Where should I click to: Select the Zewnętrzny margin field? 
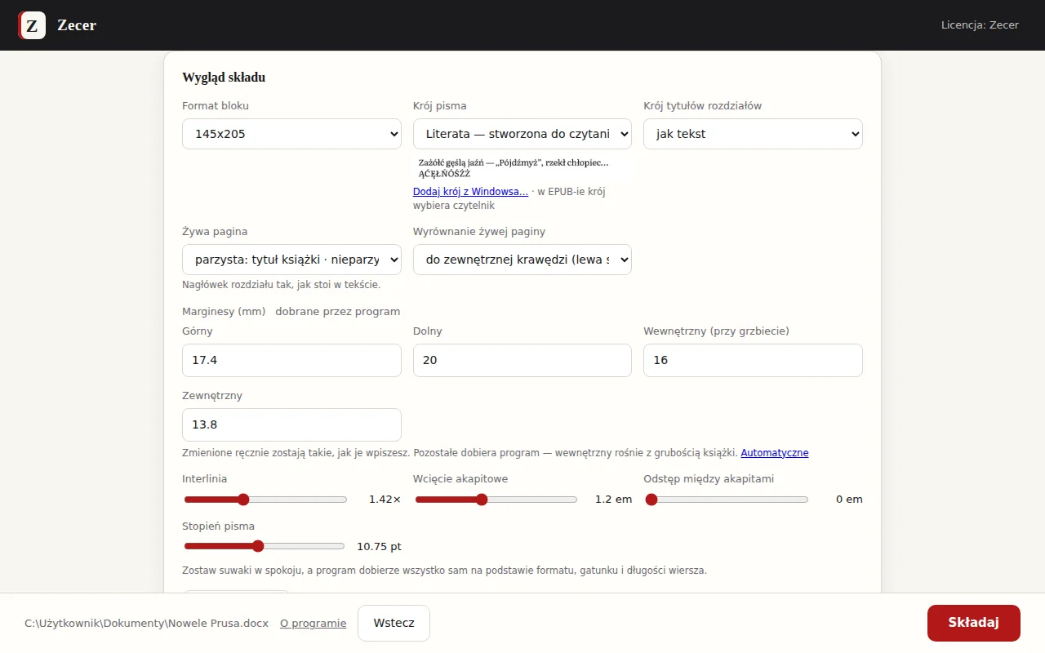(x=291, y=424)
